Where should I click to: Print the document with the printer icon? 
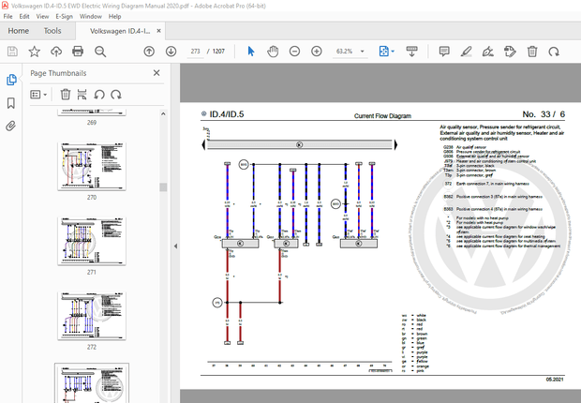pyautogui.click(x=78, y=52)
